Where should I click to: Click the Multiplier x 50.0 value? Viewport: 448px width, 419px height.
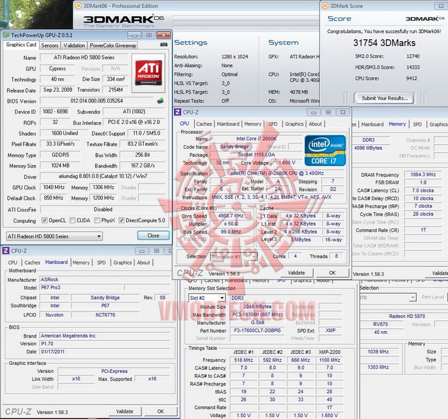[x=231, y=224]
